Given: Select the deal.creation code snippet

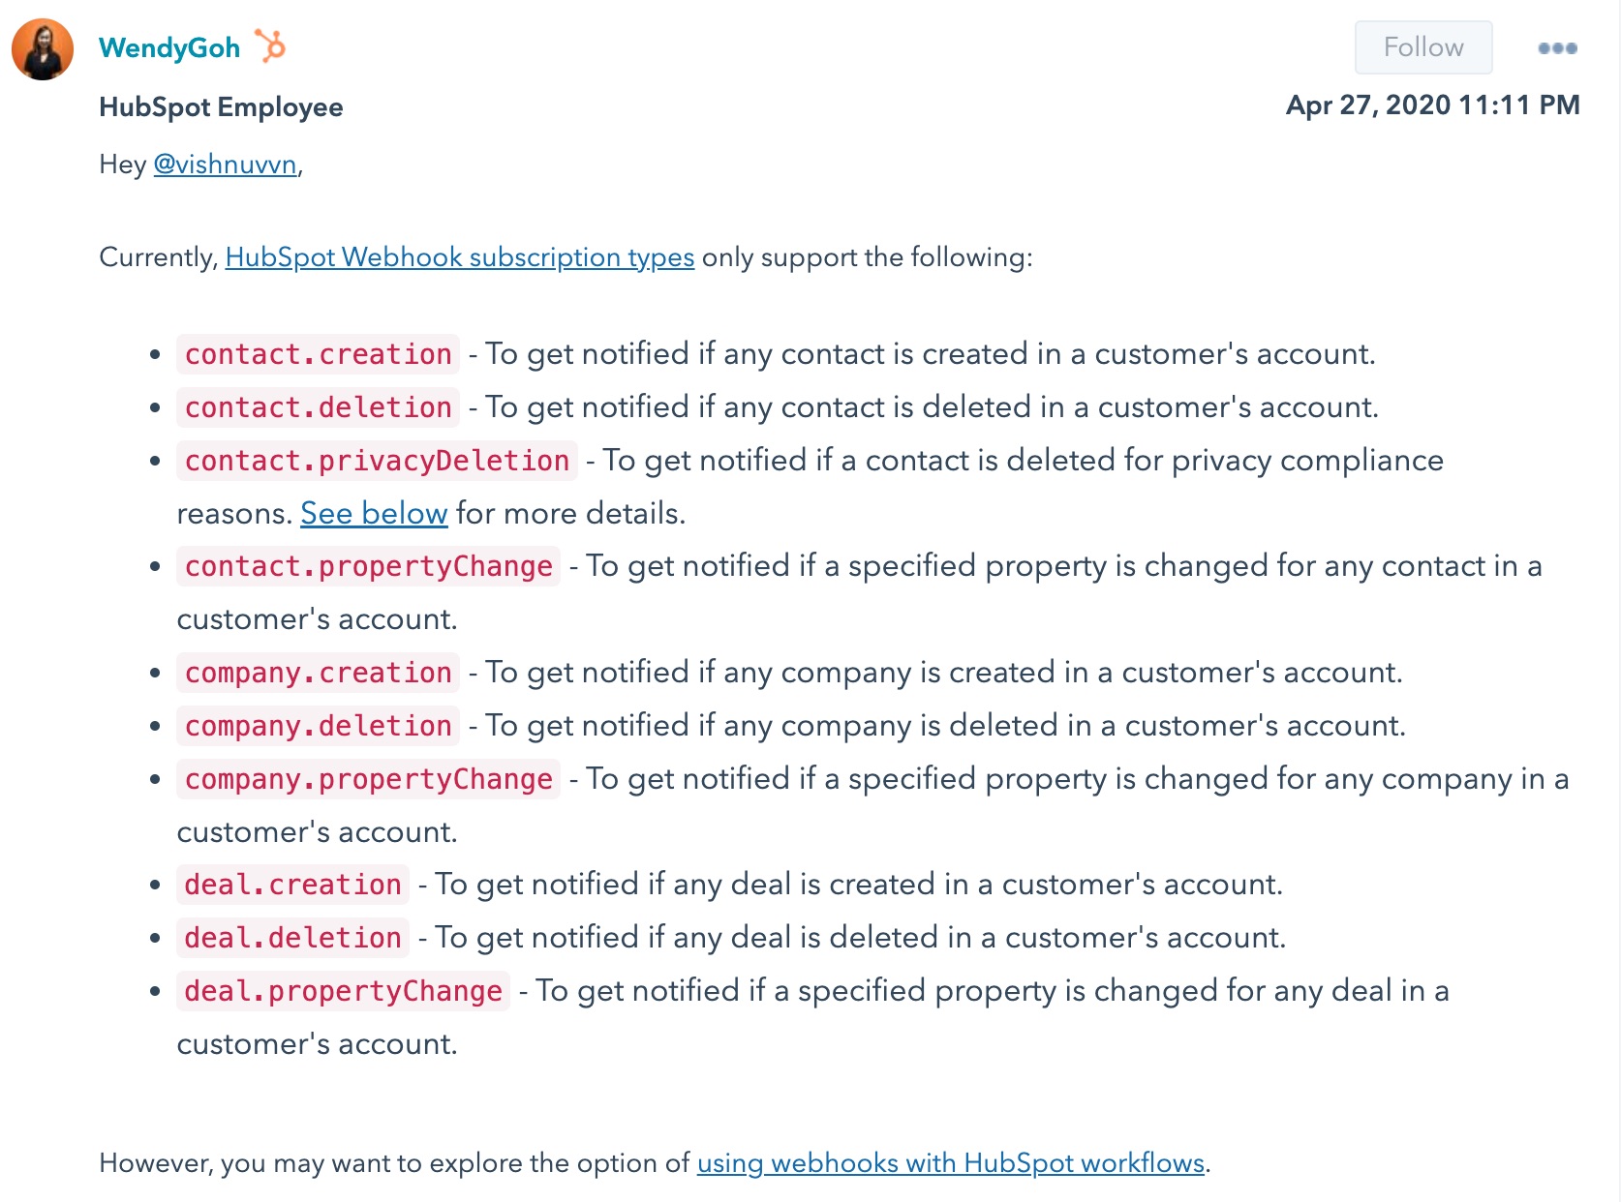Looking at the screenshot, I should [x=291, y=884].
